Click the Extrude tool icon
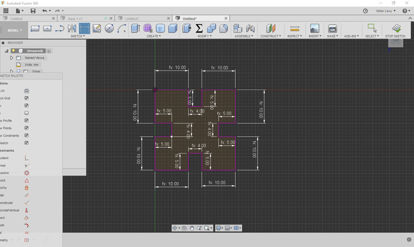The width and height of the screenshot is (414, 247). (135, 28)
